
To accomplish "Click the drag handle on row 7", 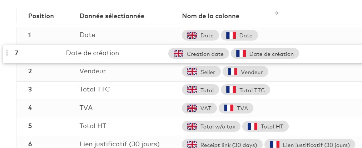I will coord(7,53).
